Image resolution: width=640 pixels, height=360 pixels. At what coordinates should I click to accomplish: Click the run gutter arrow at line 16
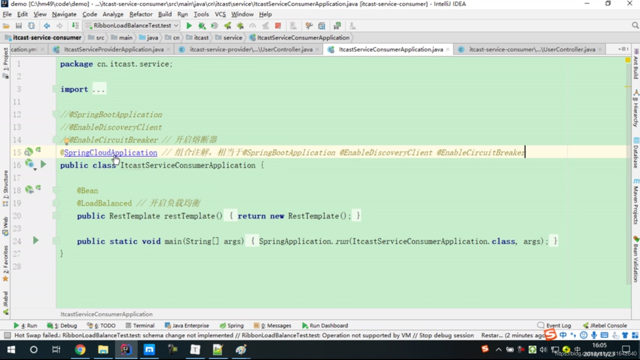click(43, 164)
